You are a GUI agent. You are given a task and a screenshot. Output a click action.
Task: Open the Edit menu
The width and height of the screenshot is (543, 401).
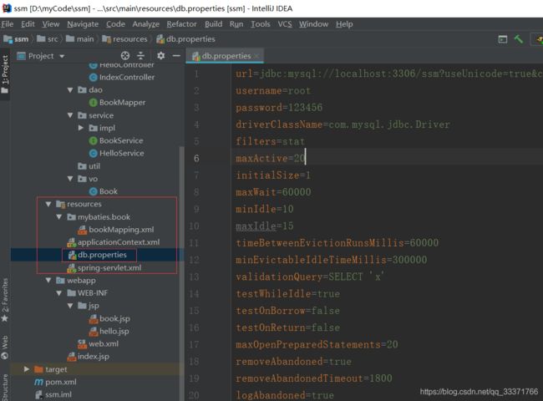pyautogui.click(x=28, y=24)
